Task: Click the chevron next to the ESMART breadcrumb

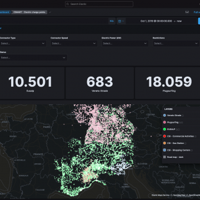Action: pos(50,12)
